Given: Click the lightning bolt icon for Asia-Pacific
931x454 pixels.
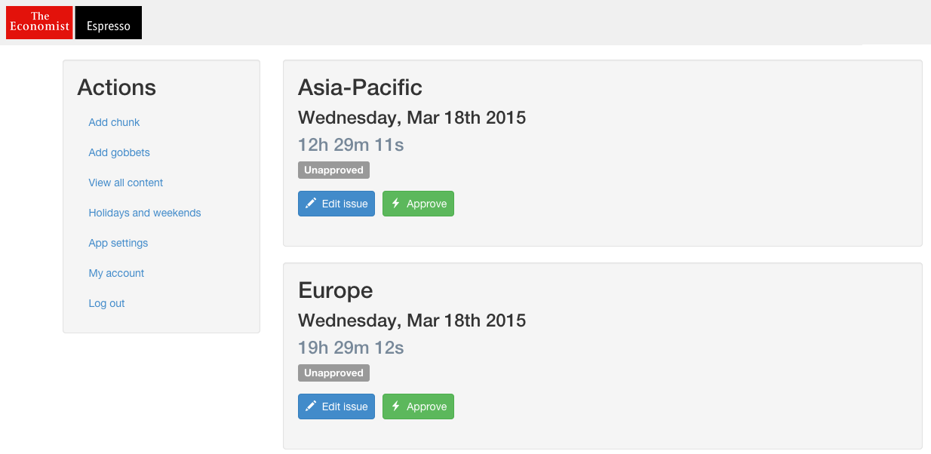Looking at the screenshot, I should (395, 204).
